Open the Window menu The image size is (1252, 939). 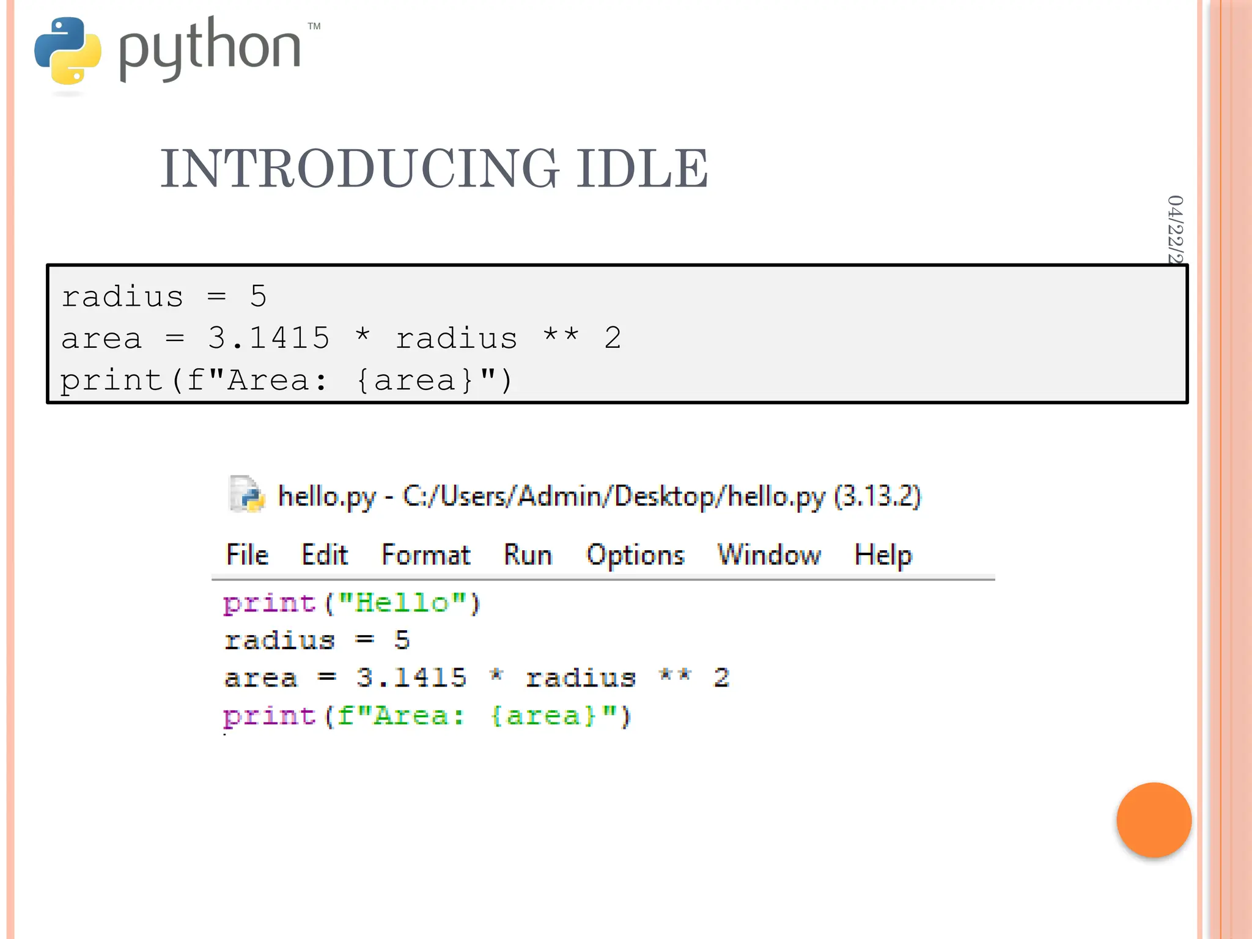click(x=769, y=554)
